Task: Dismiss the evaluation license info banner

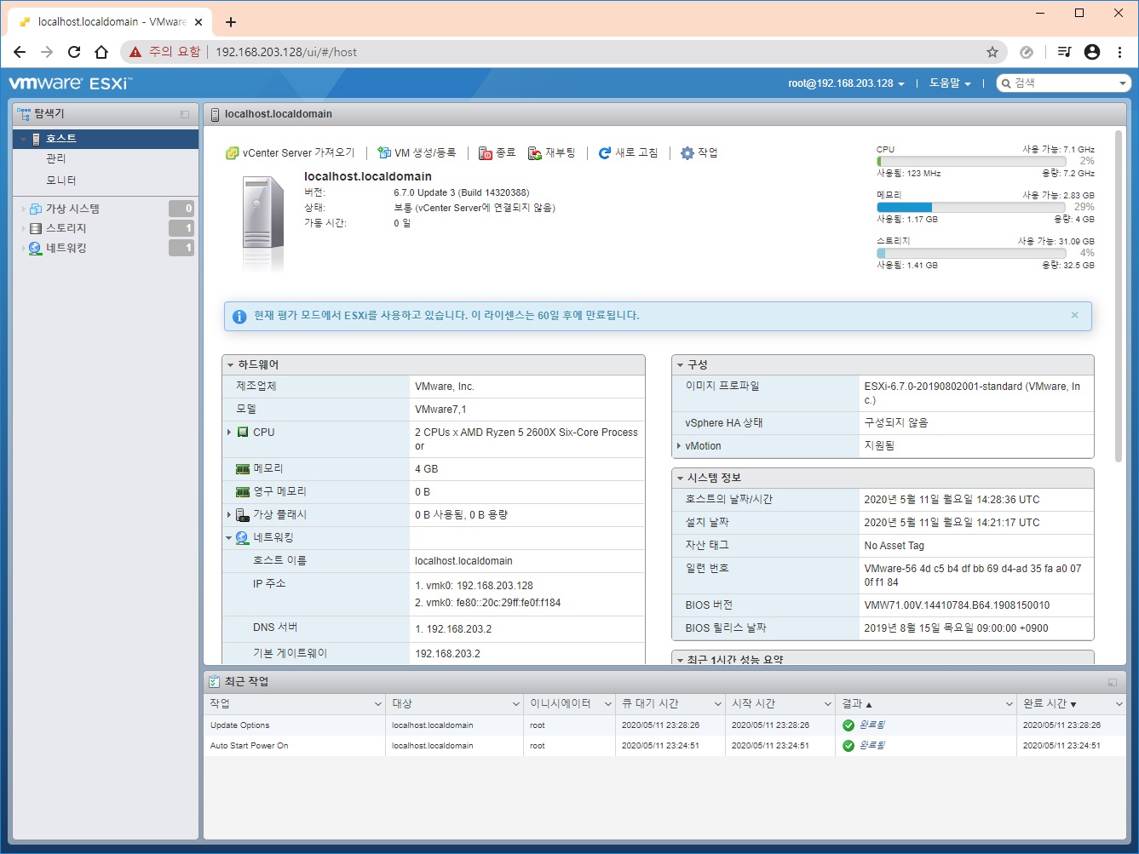Action: coord(1074,315)
